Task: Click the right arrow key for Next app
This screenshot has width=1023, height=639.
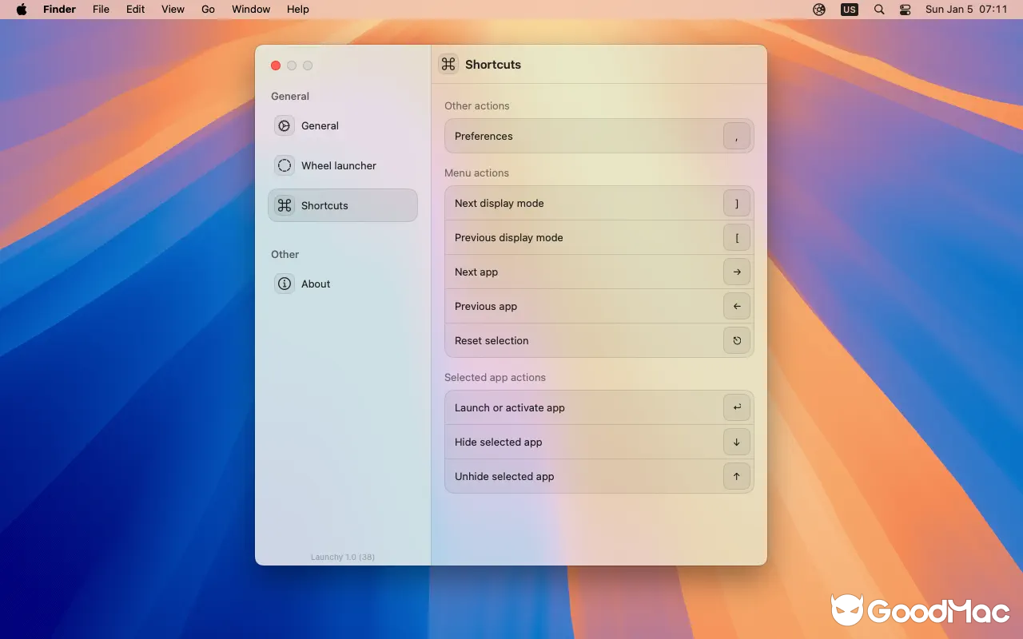Action: click(737, 272)
